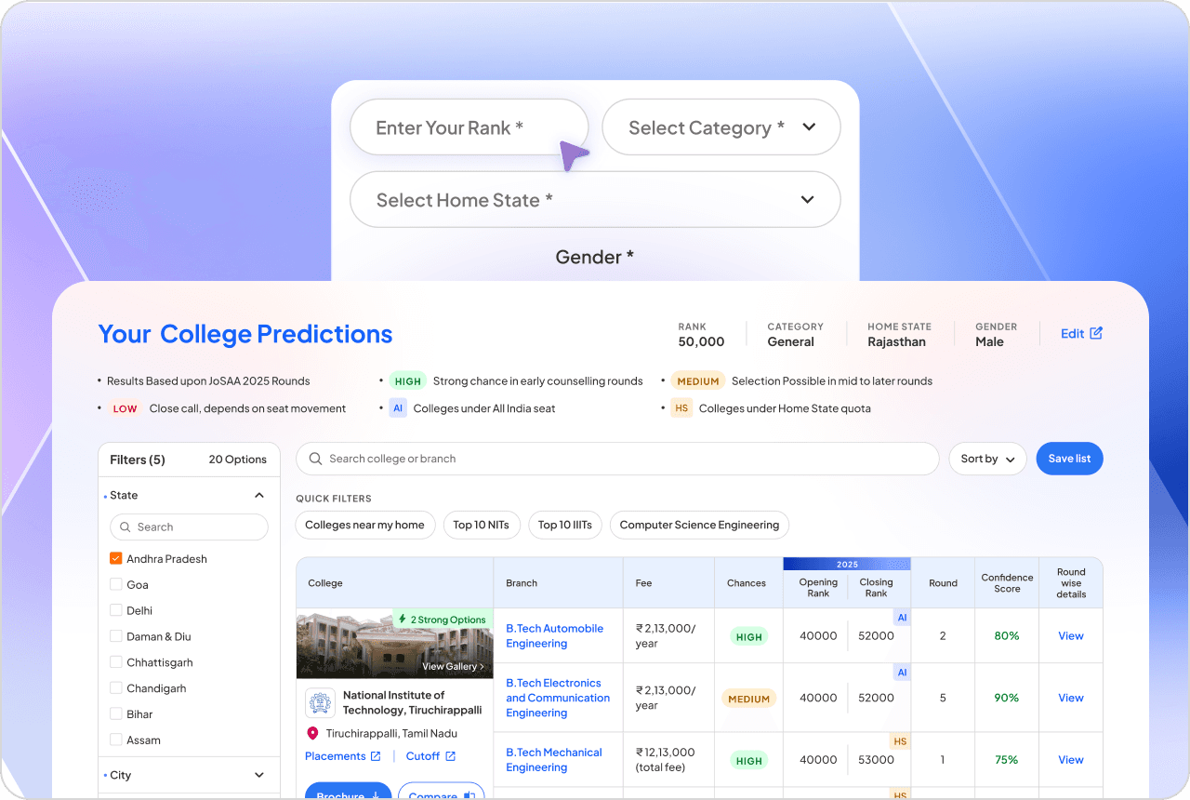Select the Top 10 NITs quick filter
The height and width of the screenshot is (800, 1190).
click(481, 525)
